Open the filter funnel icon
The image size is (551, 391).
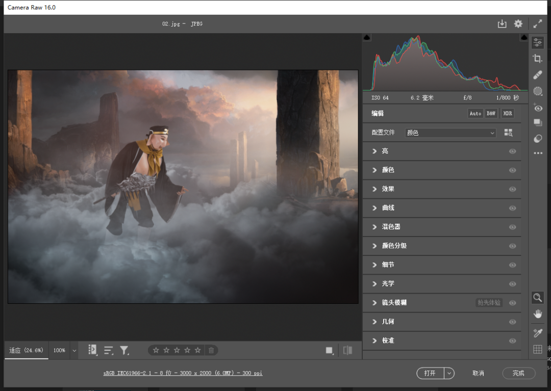click(124, 350)
